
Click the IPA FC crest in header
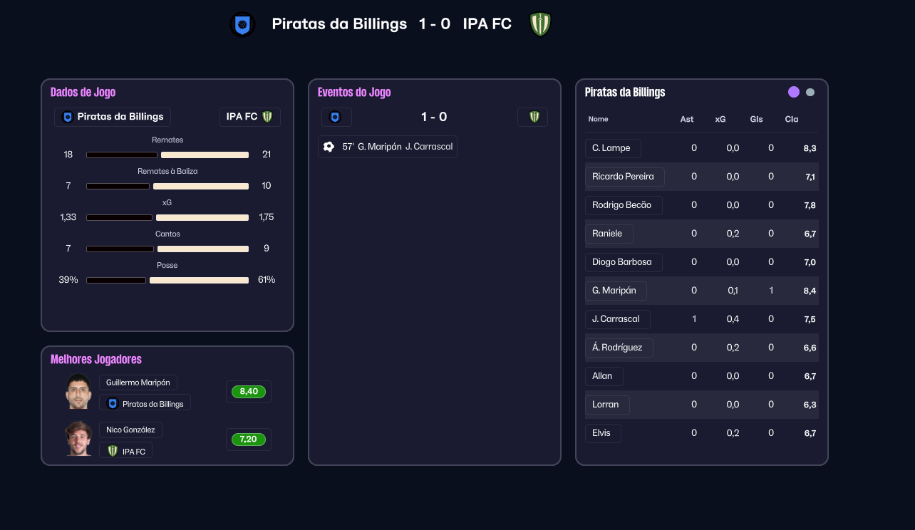click(x=541, y=24)
